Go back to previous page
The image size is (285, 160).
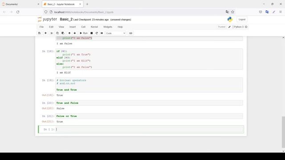click(4, 12)
